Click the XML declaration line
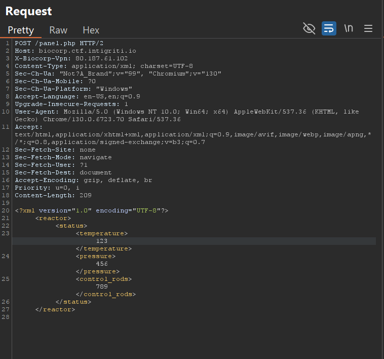Screen dimensions: 384x359 (x=91, y=210)
